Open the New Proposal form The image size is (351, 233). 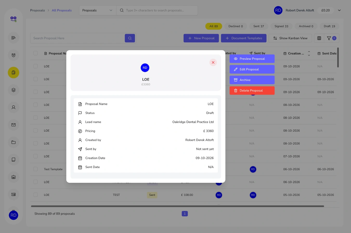pyautogui.click(x=201, y=38)
